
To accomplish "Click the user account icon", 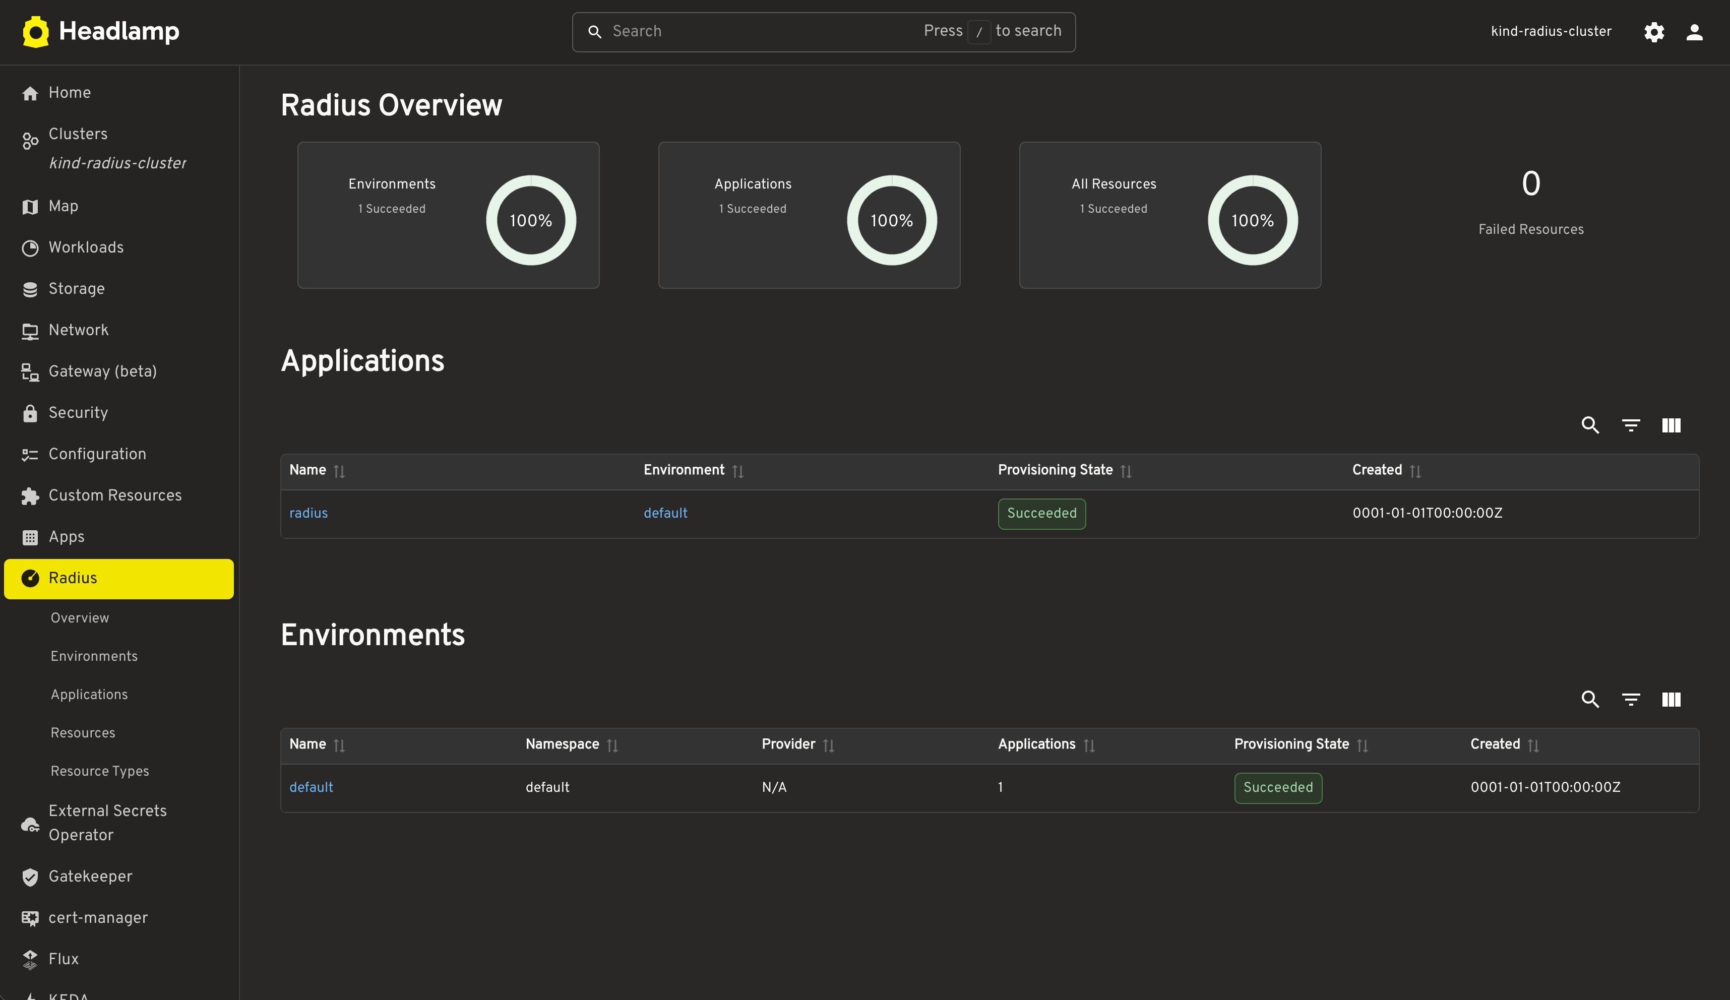I will point(1694,32).
